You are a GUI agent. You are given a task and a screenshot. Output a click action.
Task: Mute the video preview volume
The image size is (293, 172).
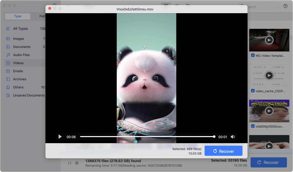pyautogui.click(x=233, y=137)
